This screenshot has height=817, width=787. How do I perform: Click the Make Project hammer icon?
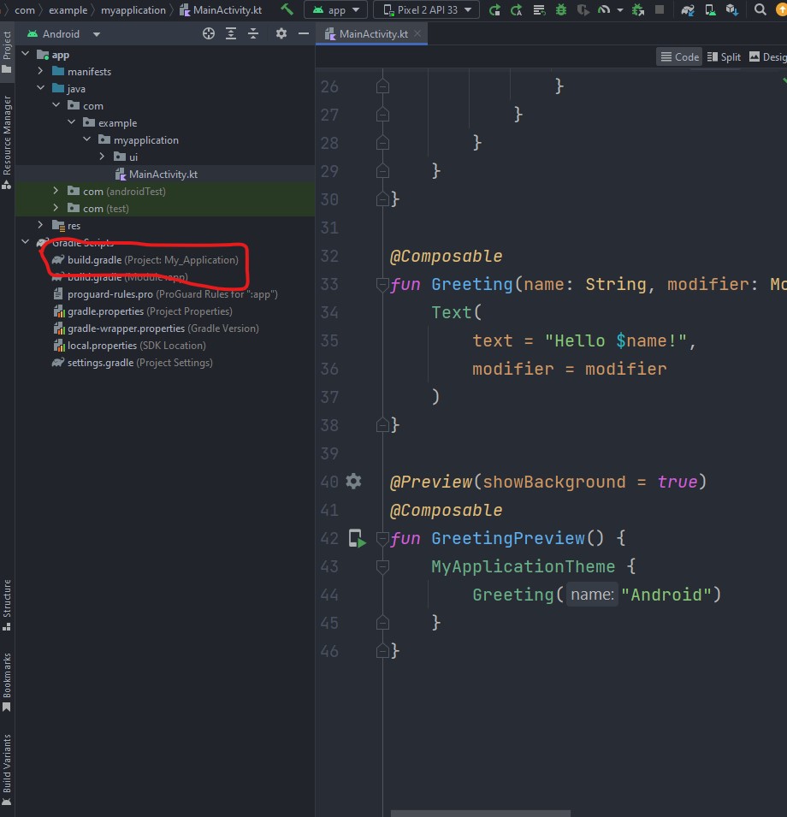click(x=287, y=9)
